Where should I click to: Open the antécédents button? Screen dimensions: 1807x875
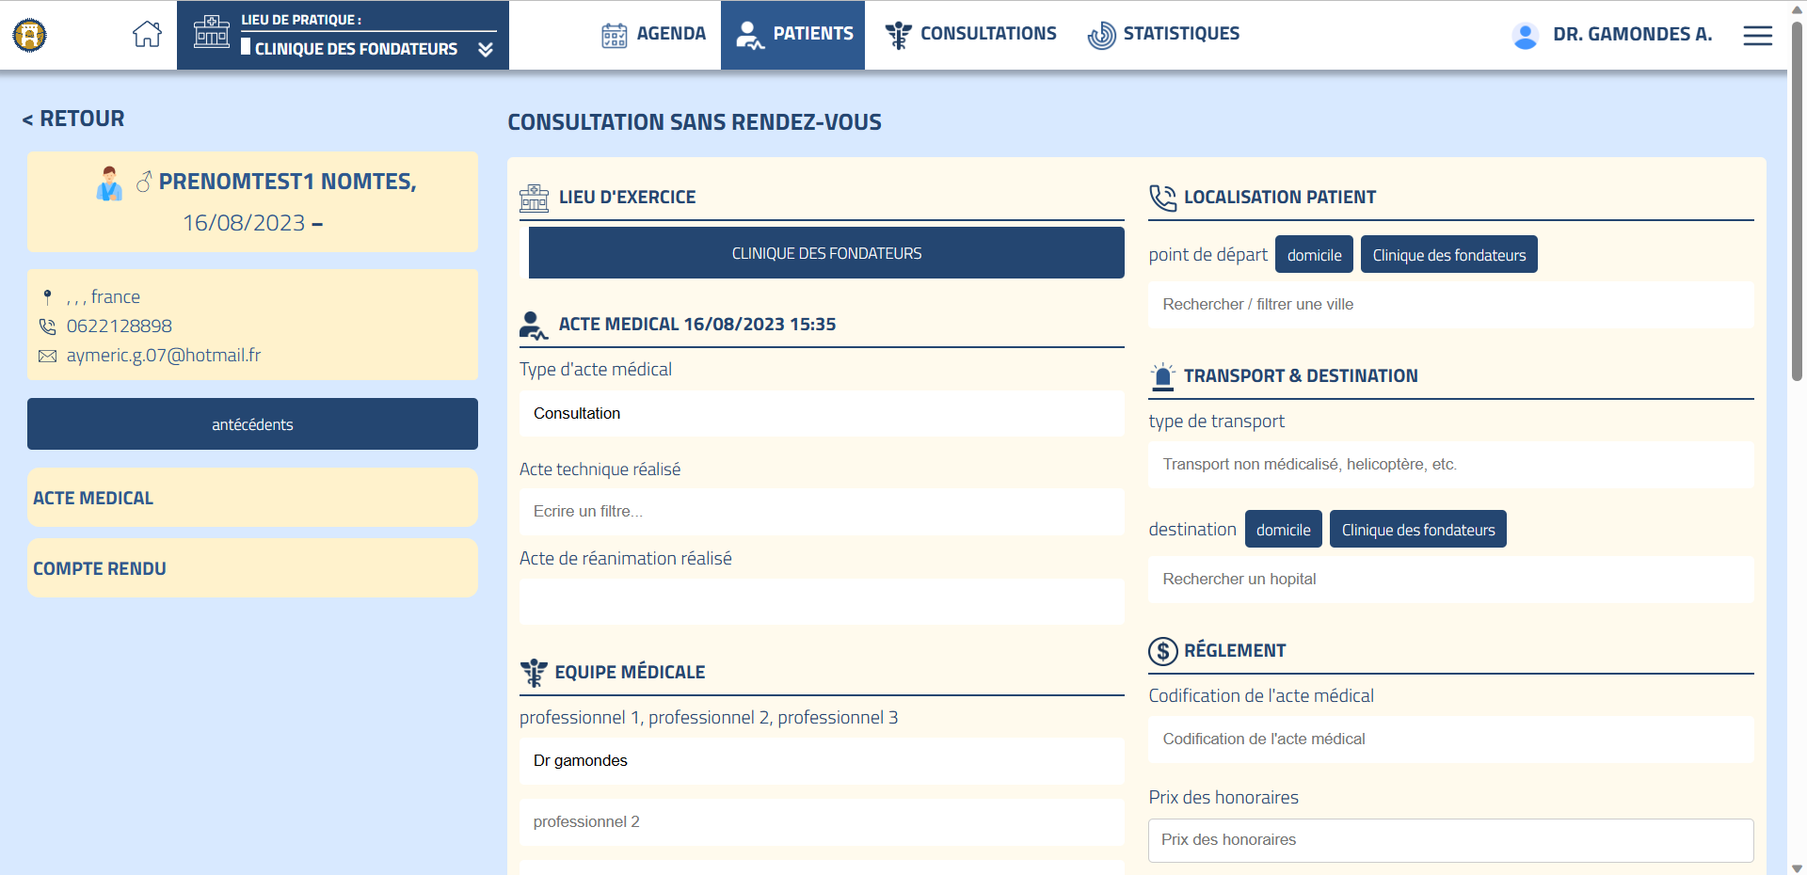(252, 423)
